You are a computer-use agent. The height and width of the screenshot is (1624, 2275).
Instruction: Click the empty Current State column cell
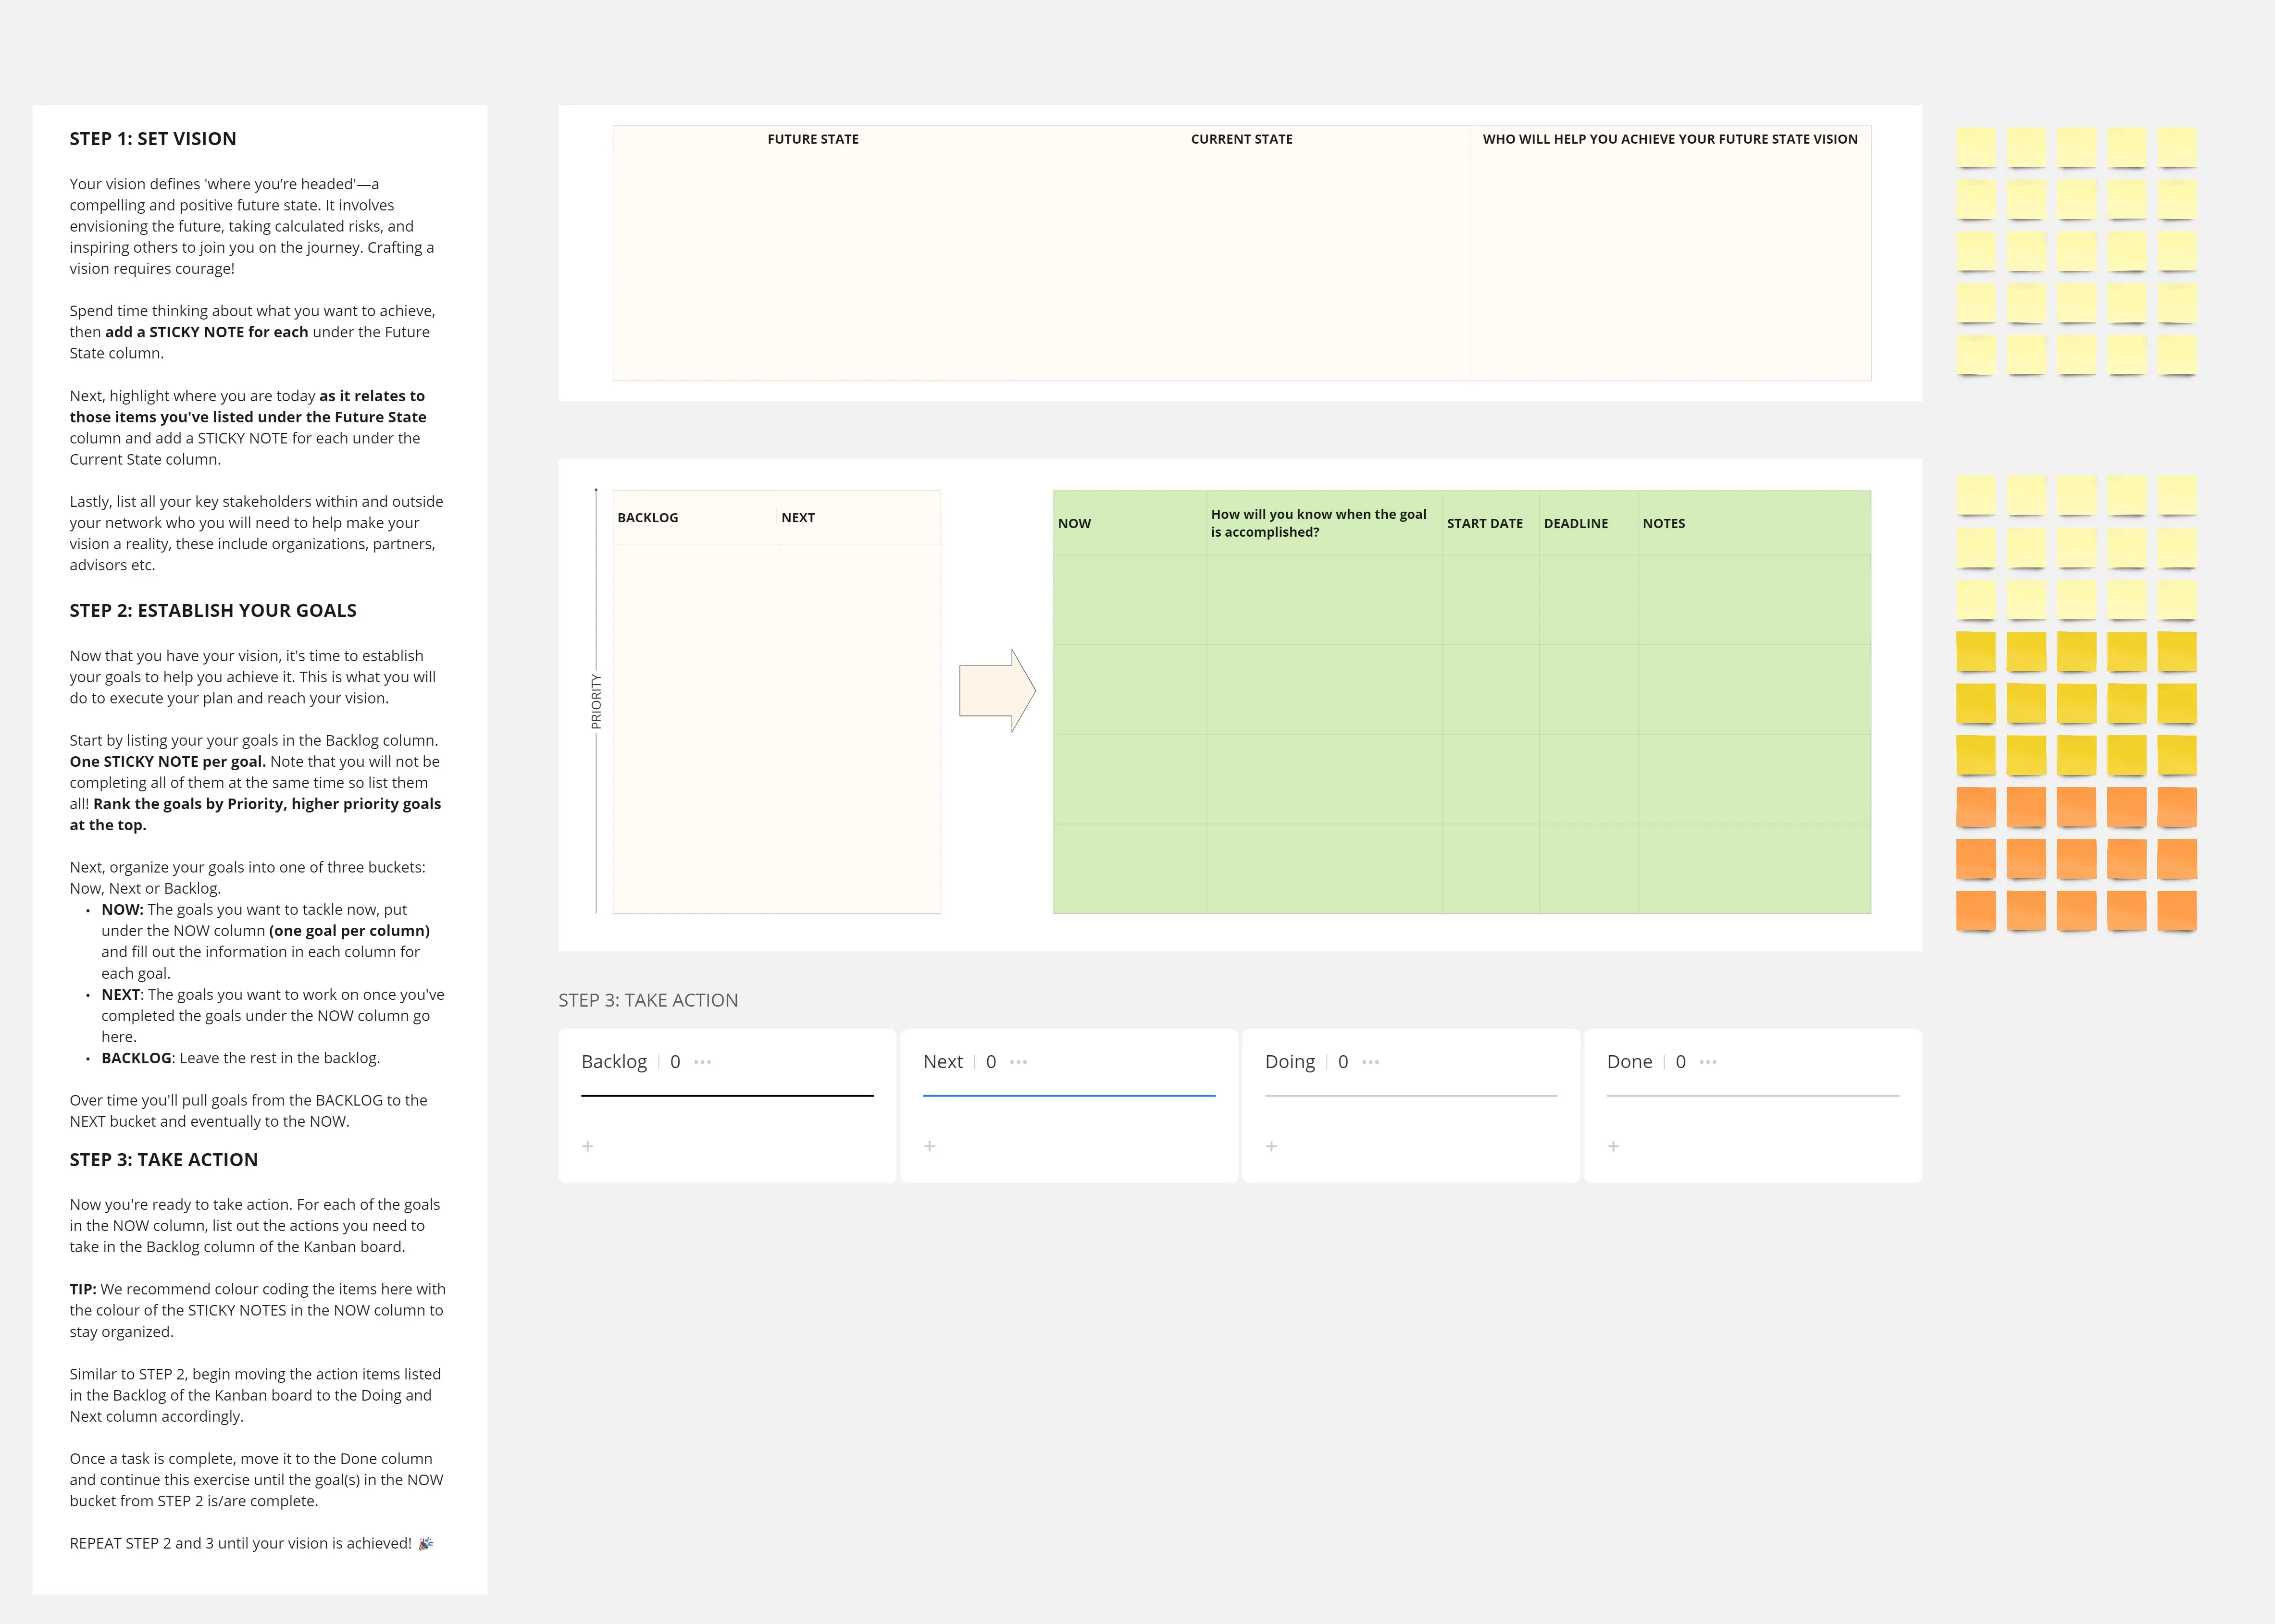[1242, 266]
